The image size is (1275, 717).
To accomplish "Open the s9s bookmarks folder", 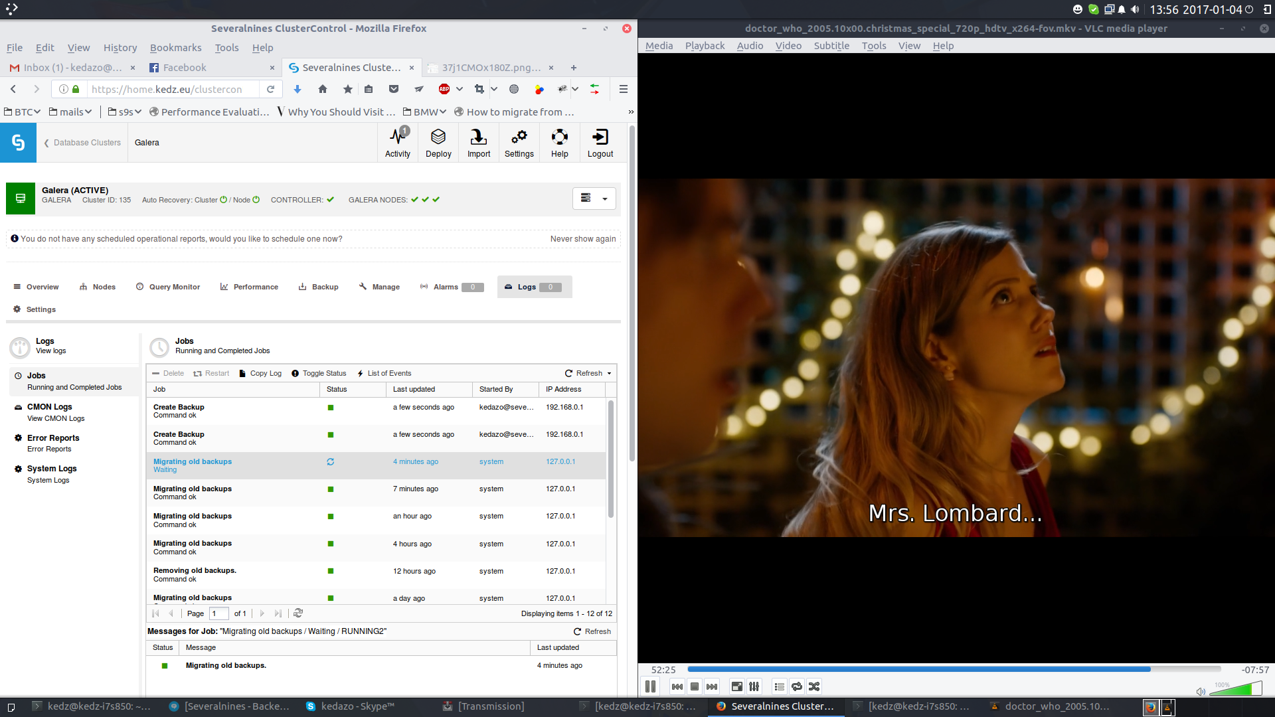I will pyautogui.click(x=125, y=112).
